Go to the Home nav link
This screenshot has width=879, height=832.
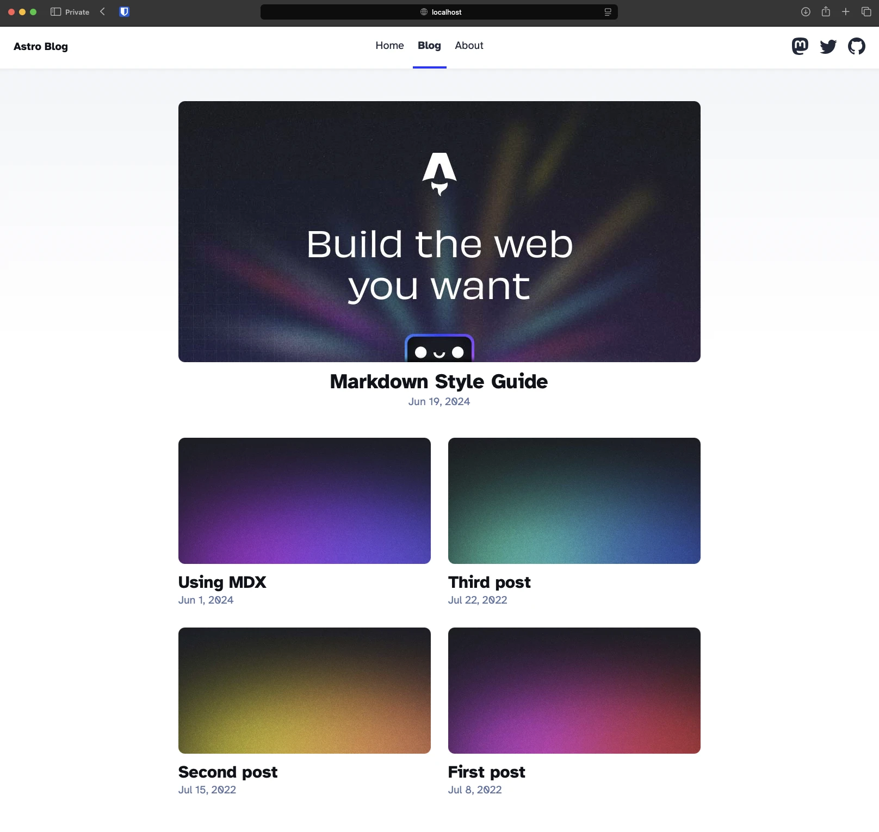point(389,46)
